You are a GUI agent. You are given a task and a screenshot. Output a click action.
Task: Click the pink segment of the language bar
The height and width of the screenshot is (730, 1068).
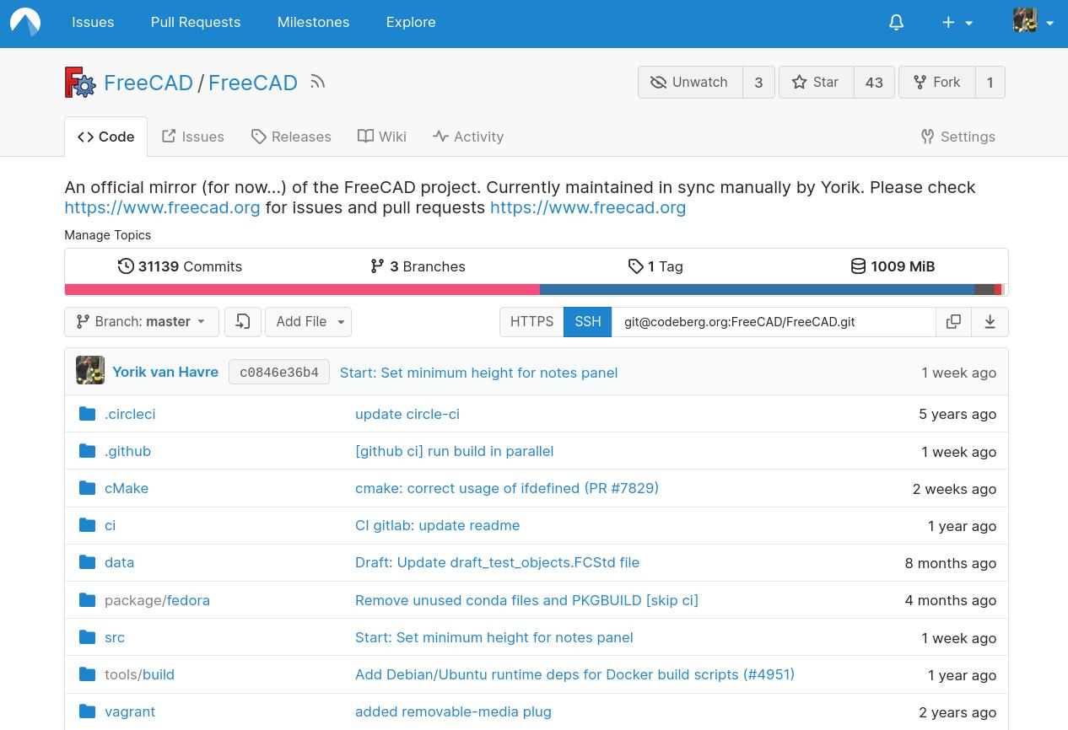coord(302,289)
